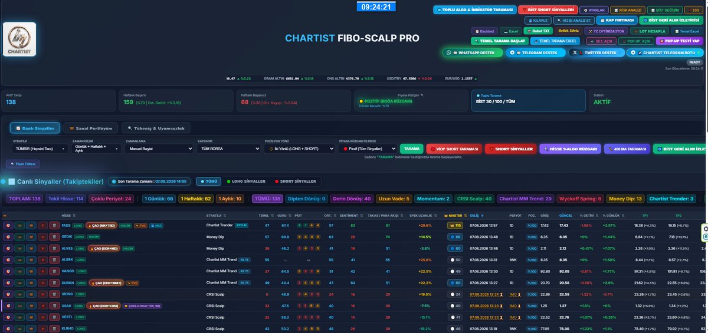Open the GEDIK stock link

pos(66,236)
